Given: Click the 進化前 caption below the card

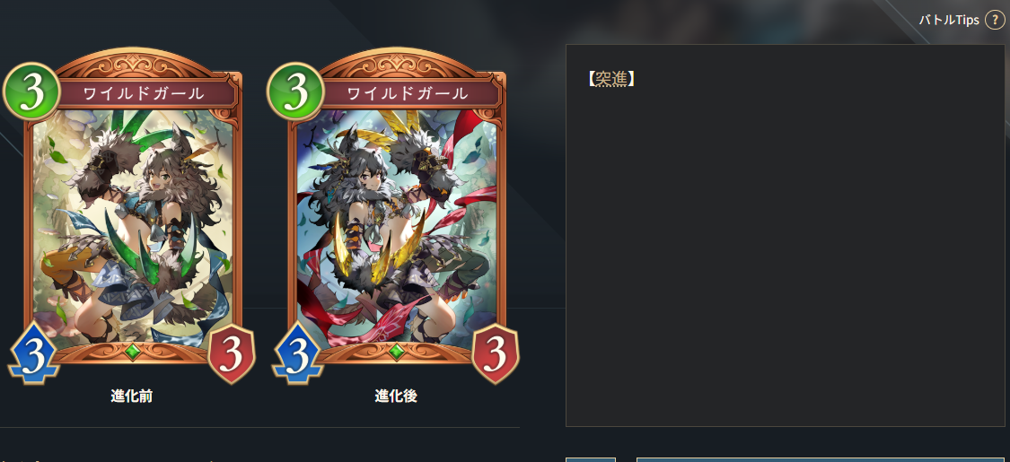Looking at the screenshot, I should pyautogui.click(x=131, y=396).
